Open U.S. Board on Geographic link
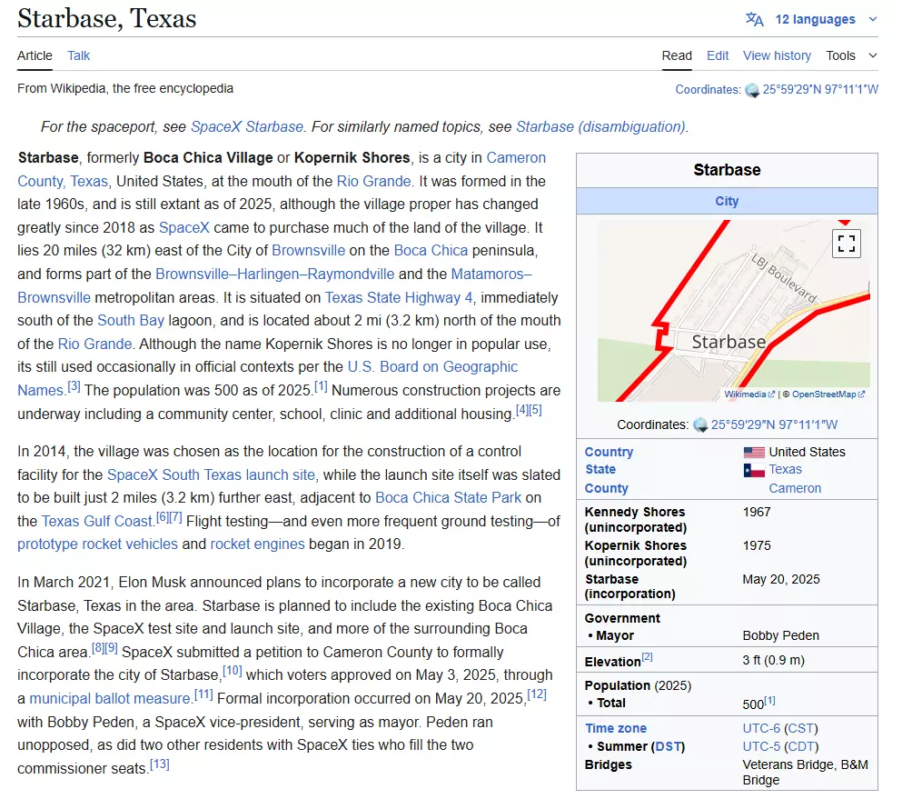 432,367
